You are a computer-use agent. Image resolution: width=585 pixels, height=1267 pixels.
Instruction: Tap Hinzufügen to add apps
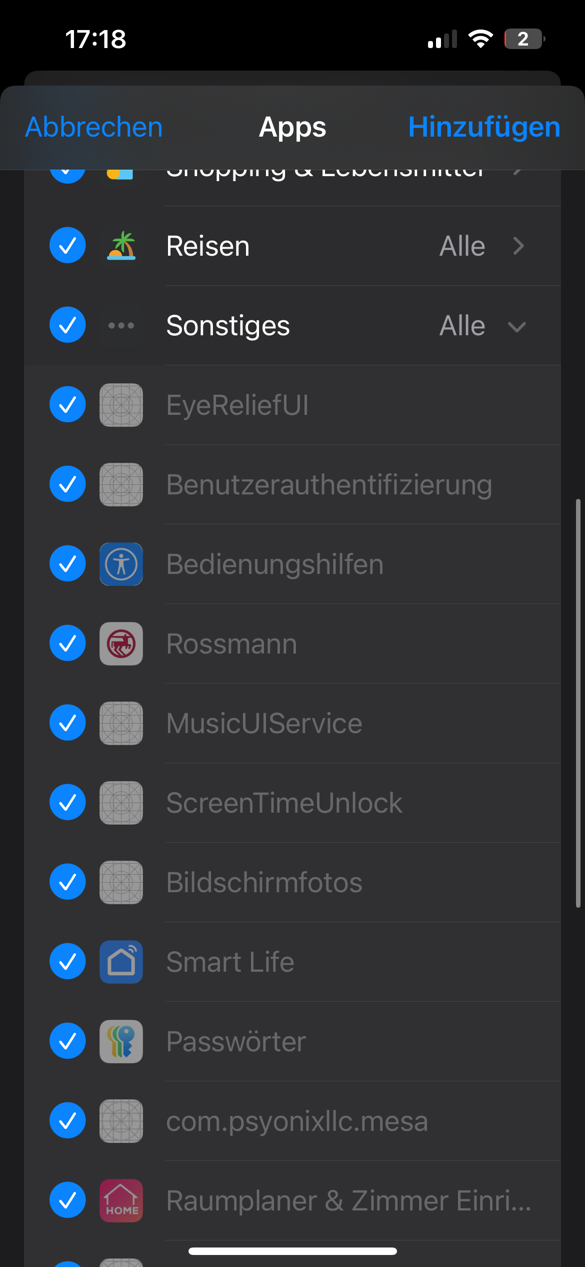click(x=484, y=127)
